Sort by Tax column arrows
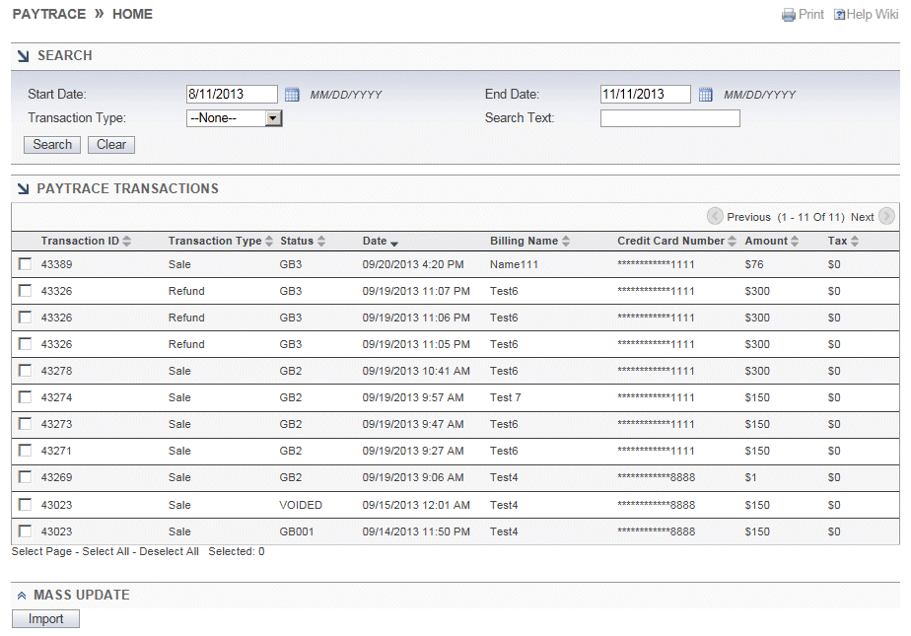This screenshot has height=636, width=911. point(855,241)
